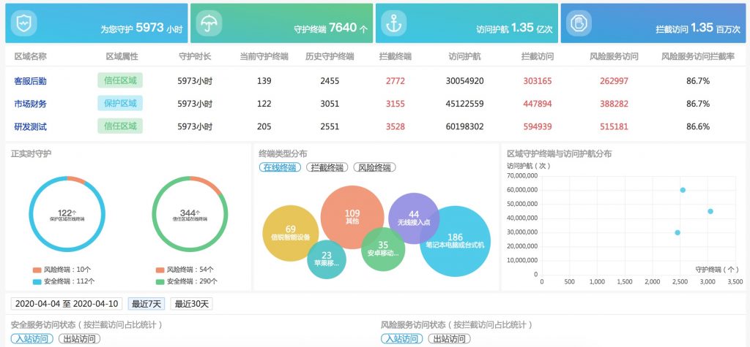Click the 515181 risk service value
The image size is (750, 347).
pos(615,126)
